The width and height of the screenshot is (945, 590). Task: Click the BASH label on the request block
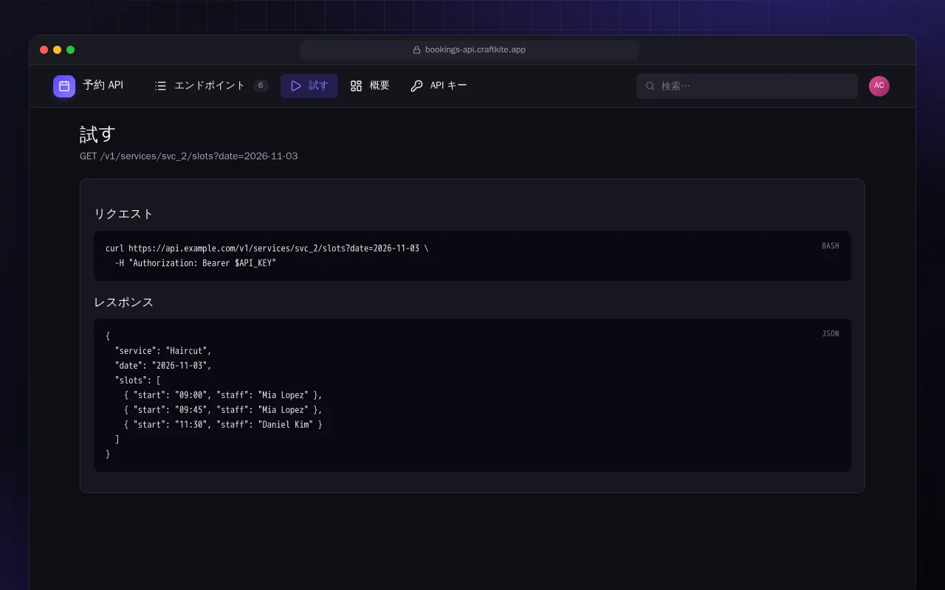pos(831,246)
